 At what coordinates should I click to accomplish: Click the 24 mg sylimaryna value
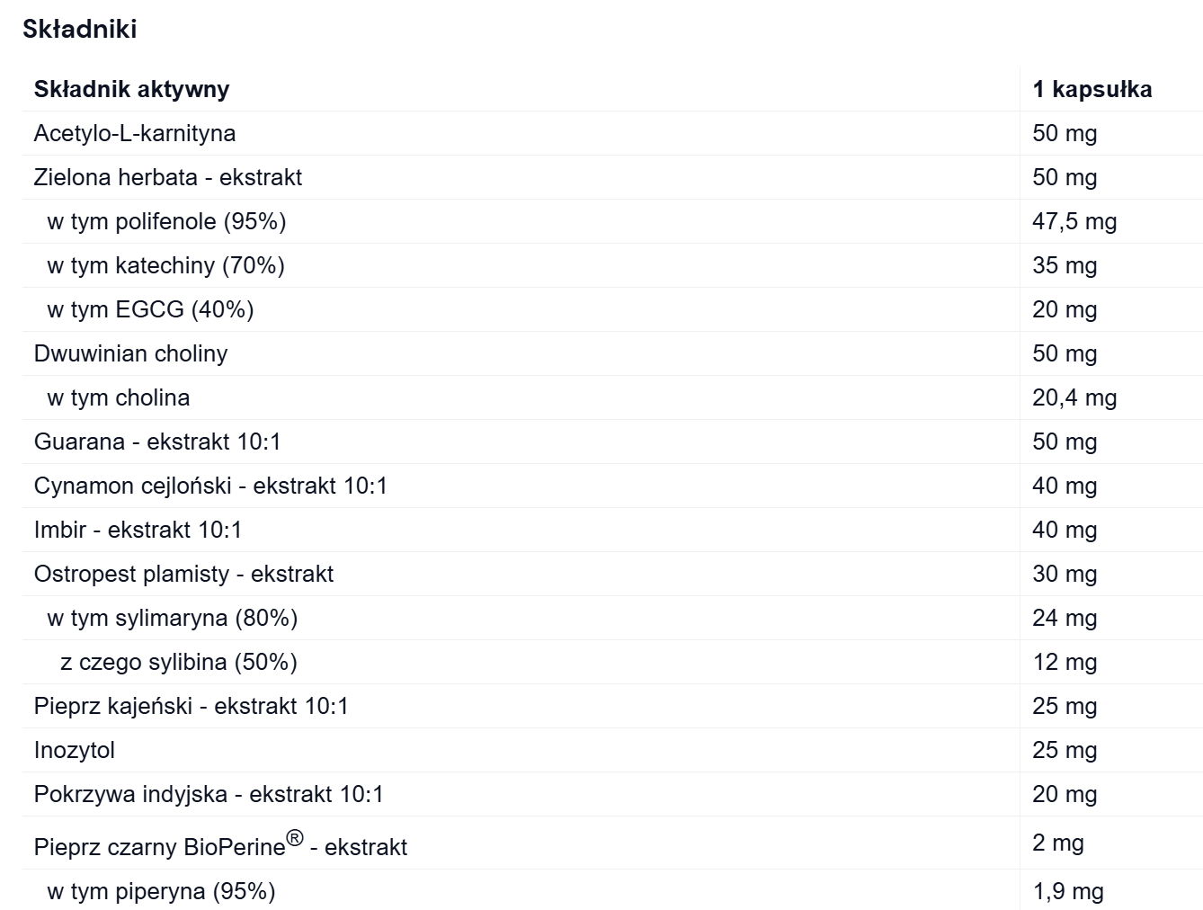pyautogui.click(x=1065, y=618)
